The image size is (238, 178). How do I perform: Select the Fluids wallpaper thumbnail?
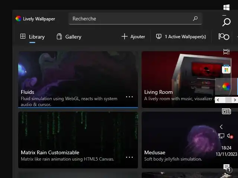(78, 79)
